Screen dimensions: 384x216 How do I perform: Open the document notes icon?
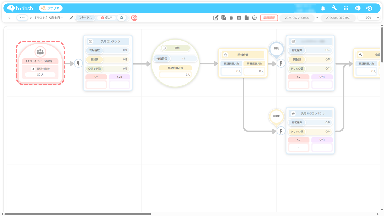(x=247, y=18)
